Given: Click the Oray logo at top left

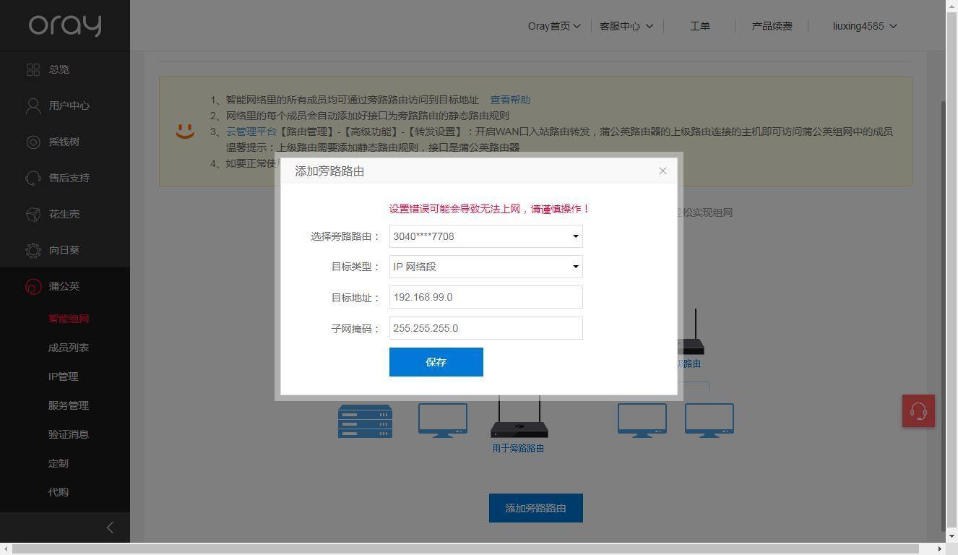Looking at the screenshot, I should tap(64, 25).
